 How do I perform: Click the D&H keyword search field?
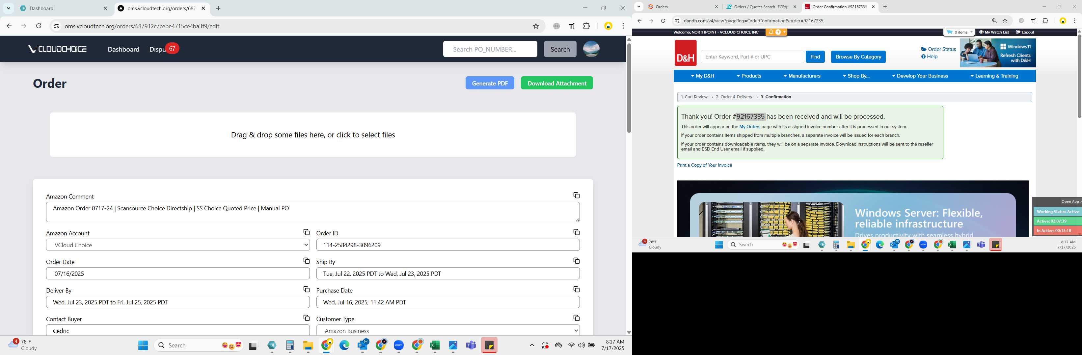(x=752, y=57)
